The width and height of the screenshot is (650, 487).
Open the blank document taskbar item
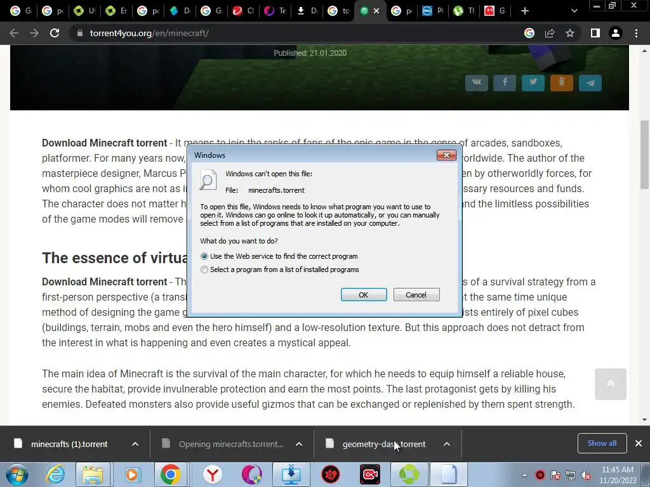pos(449,474)
